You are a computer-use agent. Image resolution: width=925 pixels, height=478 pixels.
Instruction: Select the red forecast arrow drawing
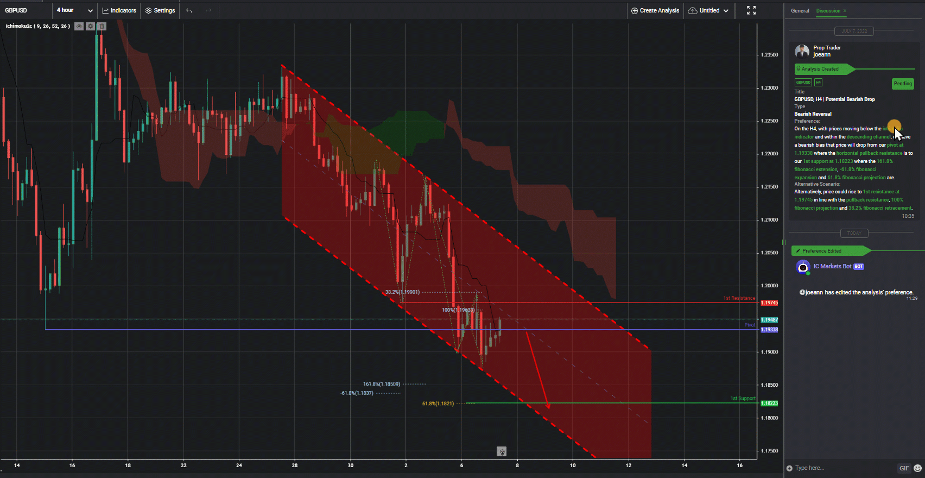click(x=538, y=369)
